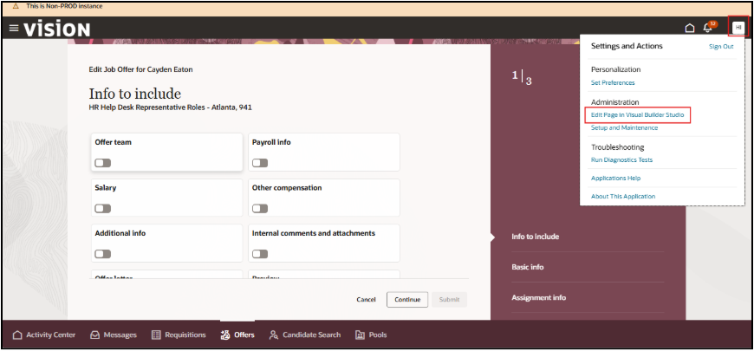Viewport: 754px width, 351px height.
Task: Click the Additional info card
Action: pos(167,243)
